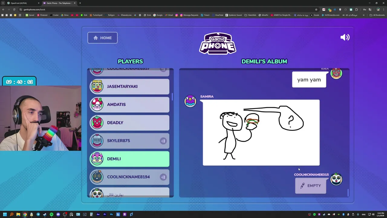This screenshot has width=387, height=218.
Task: Click the SAMIRA name label
Action: [x=207, y=97]
